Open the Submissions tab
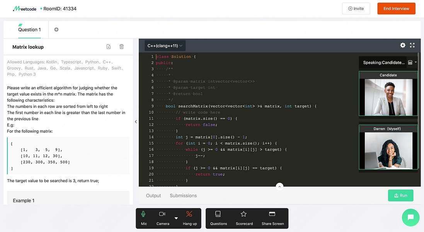424x232 pixels. click(183, 196)
